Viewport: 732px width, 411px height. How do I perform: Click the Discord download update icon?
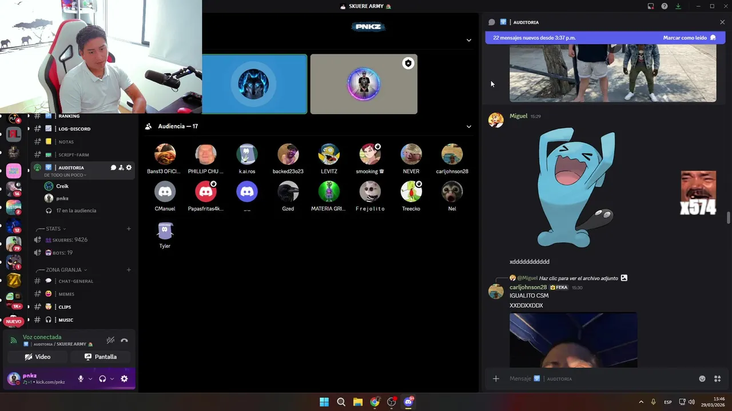[678, 6]
